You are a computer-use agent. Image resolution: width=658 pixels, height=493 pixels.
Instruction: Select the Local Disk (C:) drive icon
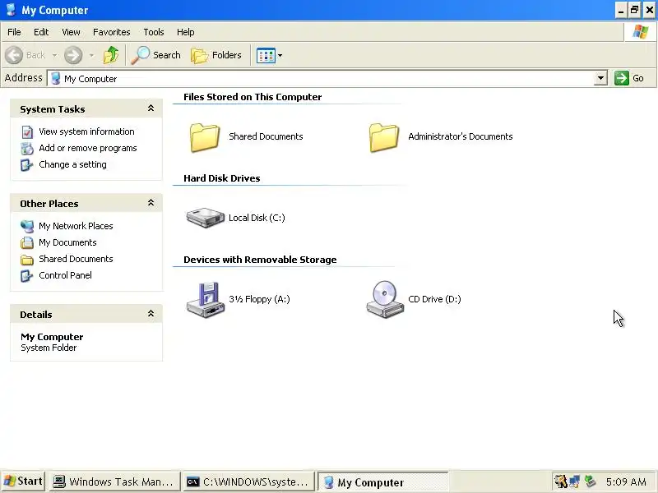pyautogui.click(x=205, y=218)
